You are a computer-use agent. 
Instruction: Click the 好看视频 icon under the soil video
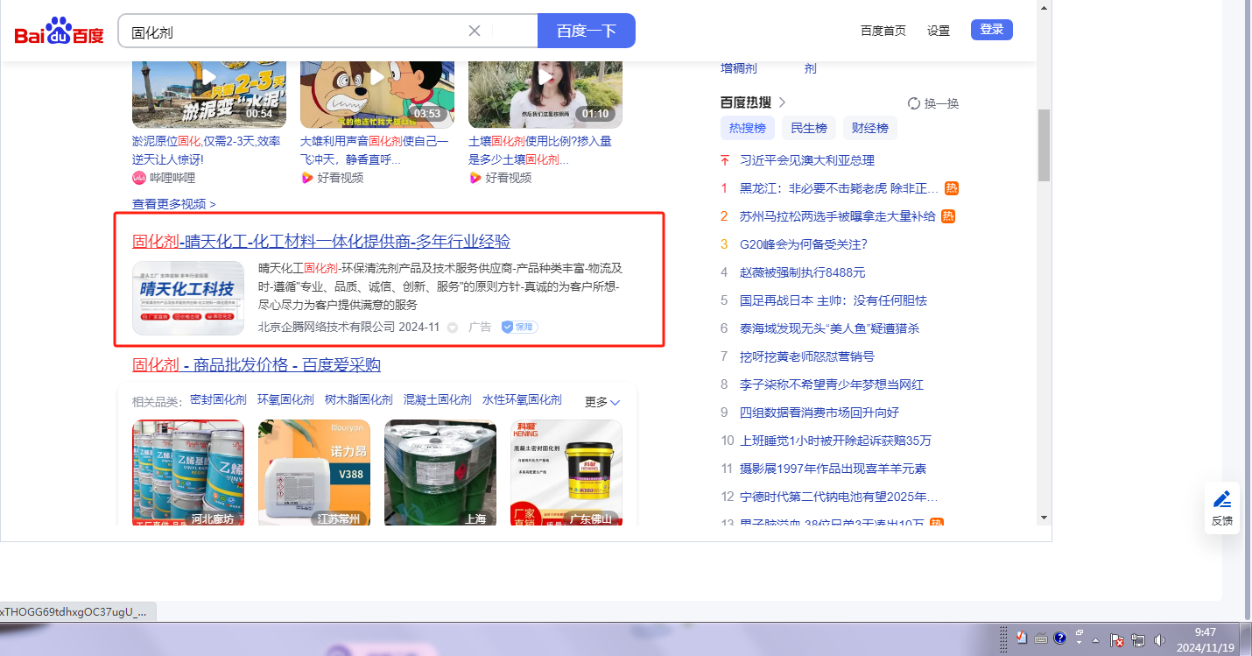(x=475, y=178)
